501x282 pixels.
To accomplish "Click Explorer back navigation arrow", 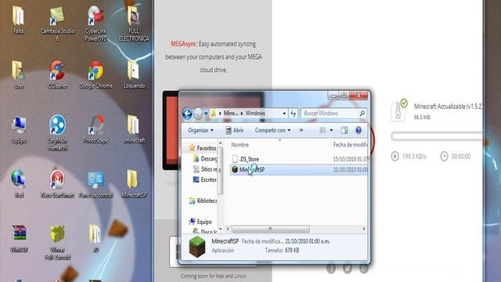I will pos(187,113).
